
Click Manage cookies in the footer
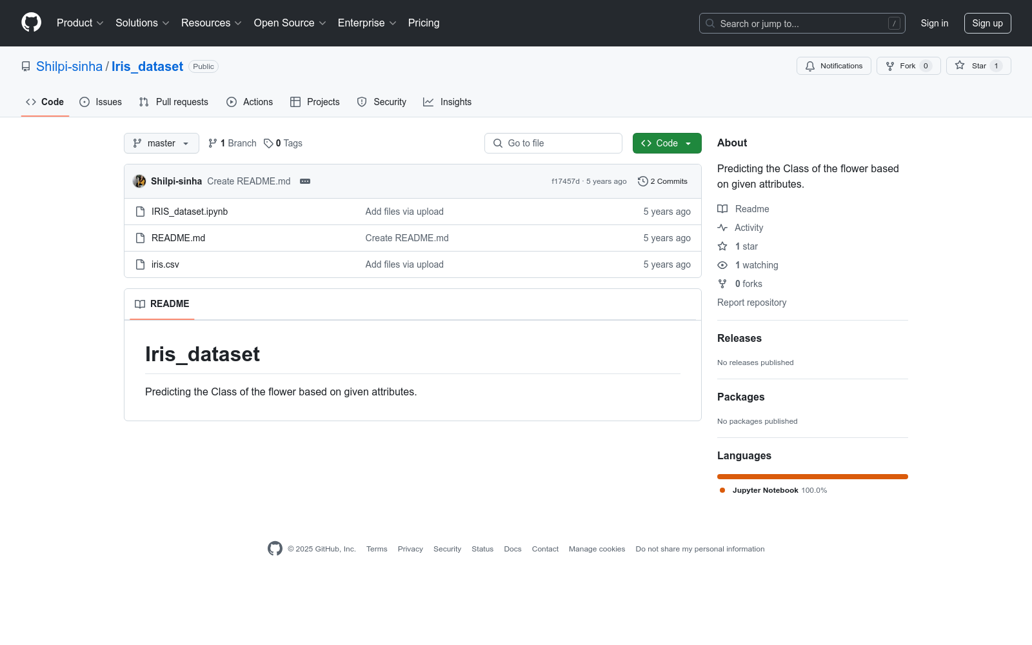(x=597, y=549)
